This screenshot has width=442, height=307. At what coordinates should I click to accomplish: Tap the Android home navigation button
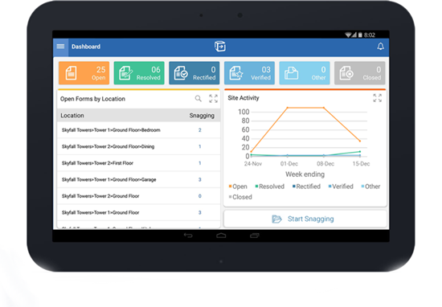tap(221, 235)
